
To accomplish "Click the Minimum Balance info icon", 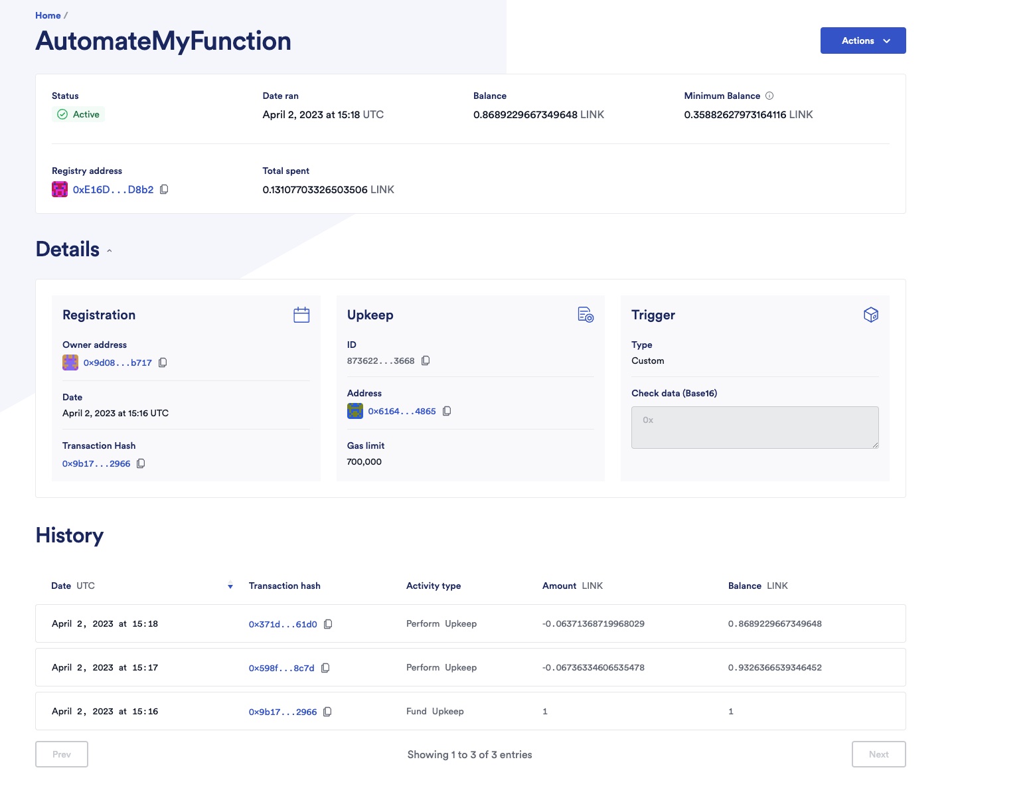I will [x=769, y=96].
